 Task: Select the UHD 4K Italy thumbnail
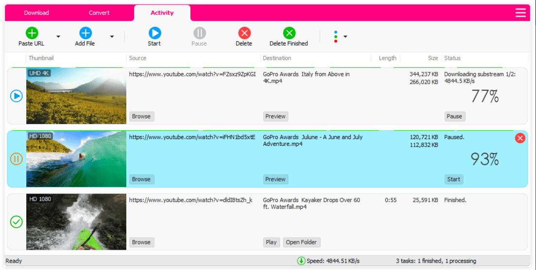pos(76,96)
